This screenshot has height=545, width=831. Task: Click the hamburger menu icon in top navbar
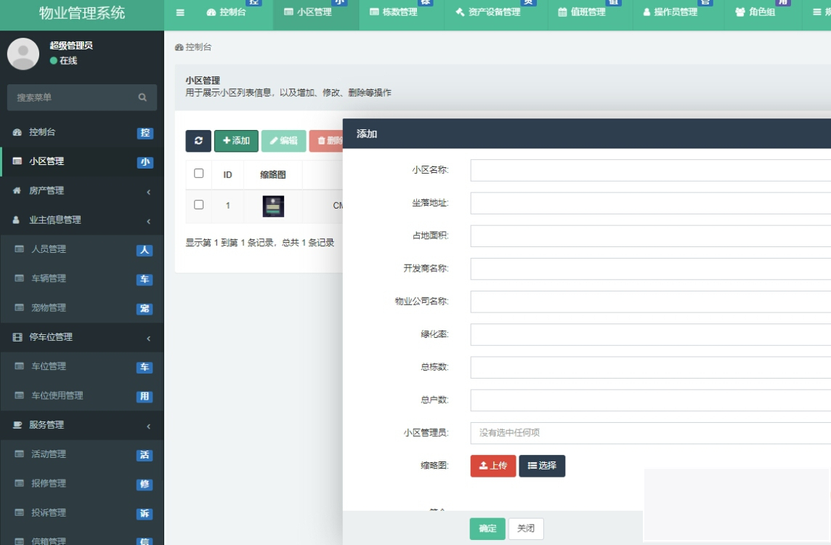179,12
